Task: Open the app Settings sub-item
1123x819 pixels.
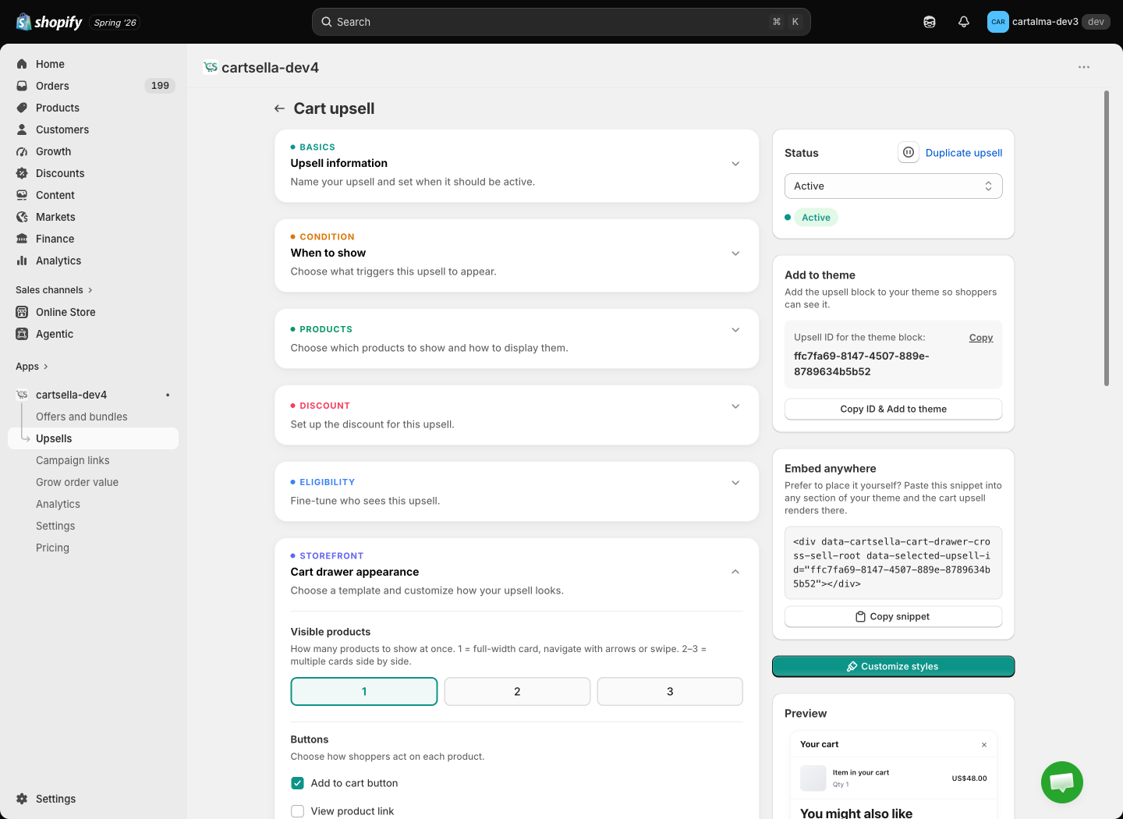Action: click(55, 526)
